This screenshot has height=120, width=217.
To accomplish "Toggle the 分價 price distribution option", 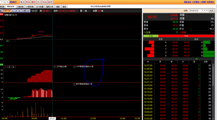I will point(24,11).
